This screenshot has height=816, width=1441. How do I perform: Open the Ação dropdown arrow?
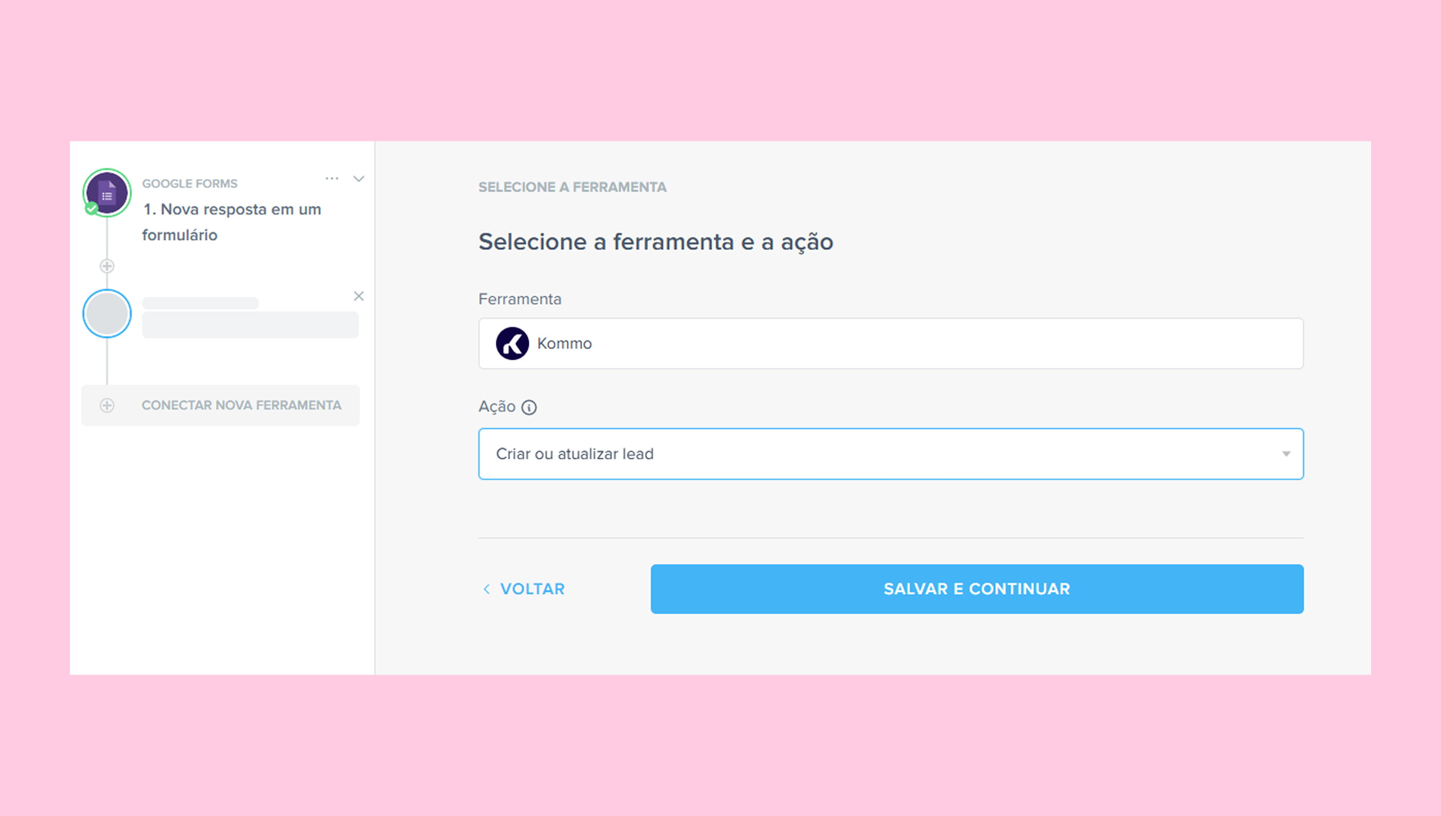click(1286, 454)
